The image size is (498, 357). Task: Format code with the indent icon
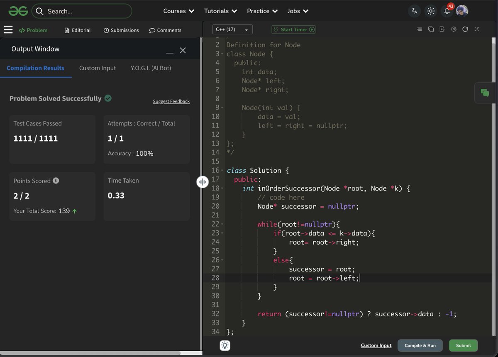point(420,29)
